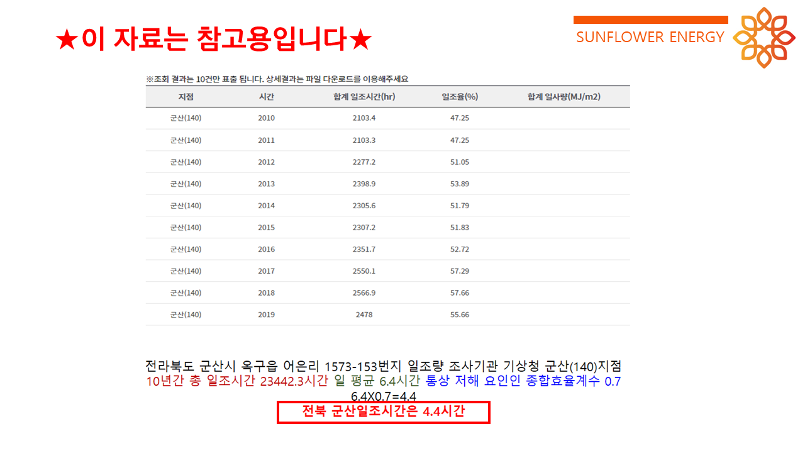Viewport: 805px width, 453px height.
Task: Select the year cell 2013
Action: (x=267, y=184)
